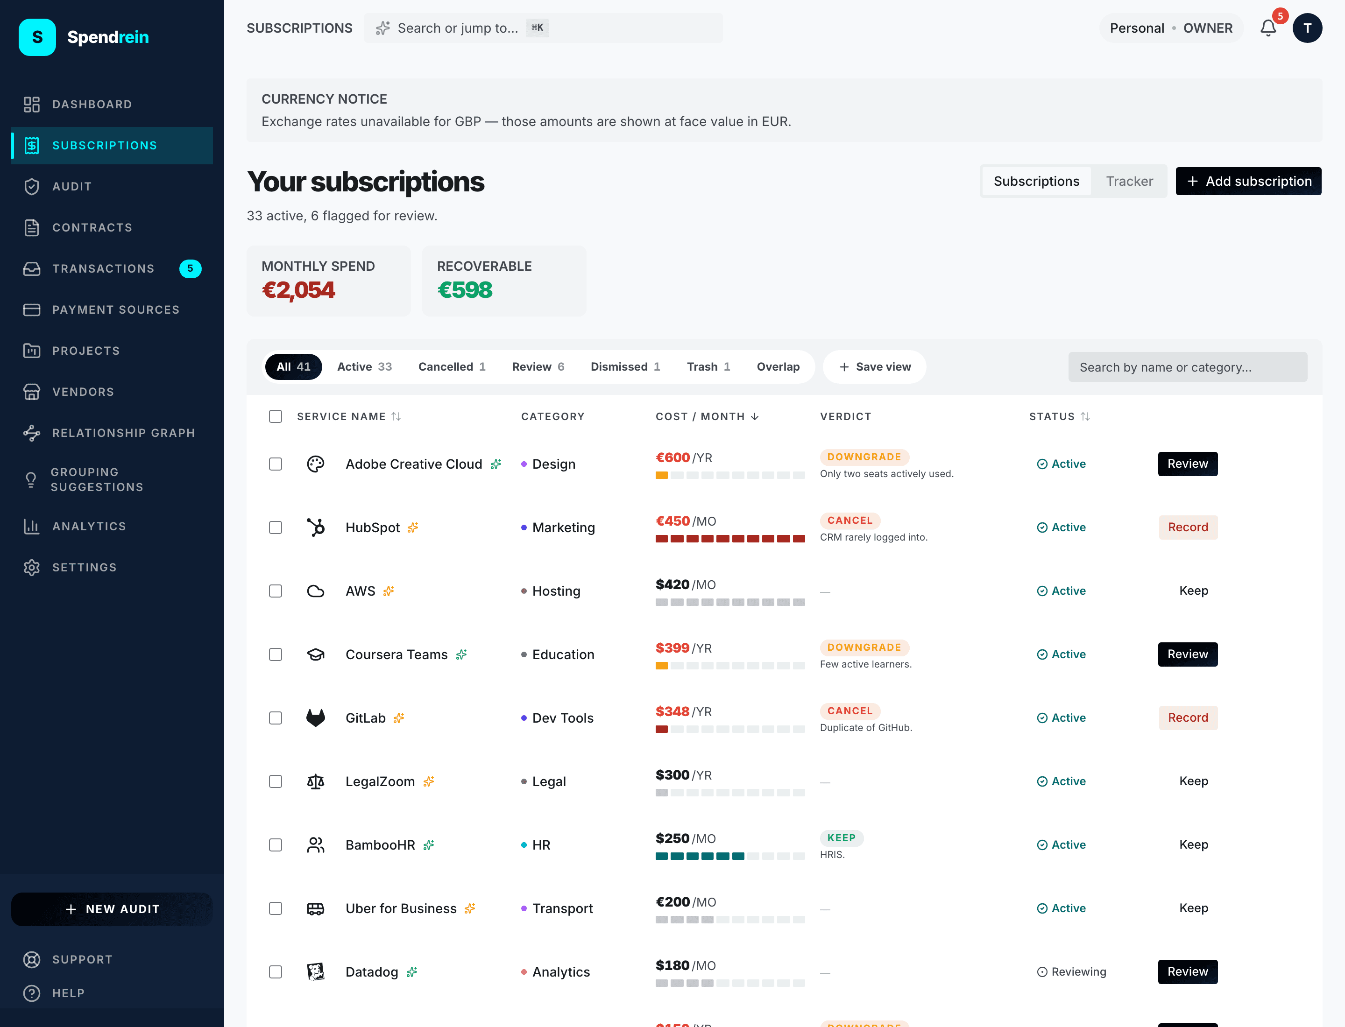Click the Save view button

tap(875, 367)
